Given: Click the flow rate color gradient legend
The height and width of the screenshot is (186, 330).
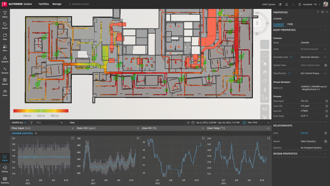Looking at the screenshot, I should pos(41,111).
